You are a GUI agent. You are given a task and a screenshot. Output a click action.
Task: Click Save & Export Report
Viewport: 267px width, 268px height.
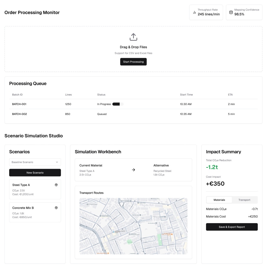232,227
